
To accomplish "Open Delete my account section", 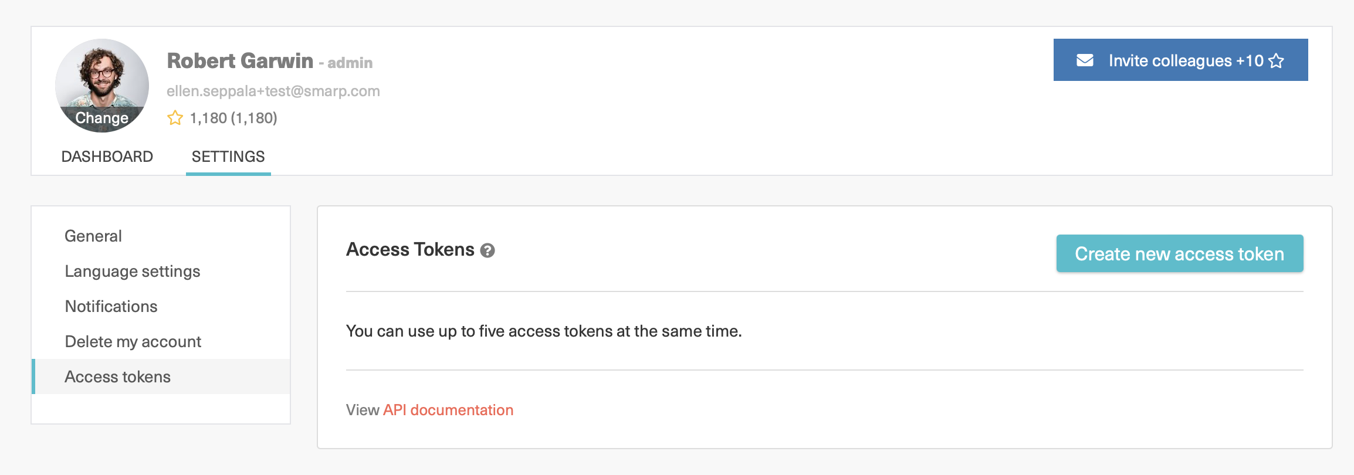I will click(133, 341).
